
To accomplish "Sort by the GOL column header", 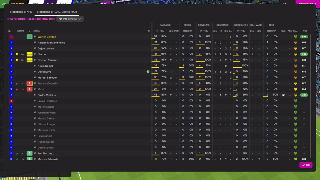I will (x=283, y=31).
